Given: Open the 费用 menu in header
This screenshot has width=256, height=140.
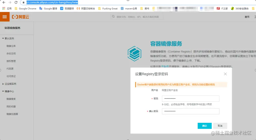Looking at the screenshot, I should click(x=247, y=17).
